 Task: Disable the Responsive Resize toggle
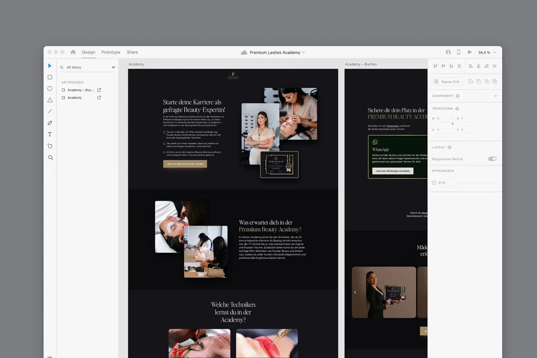tap(492, 159)
